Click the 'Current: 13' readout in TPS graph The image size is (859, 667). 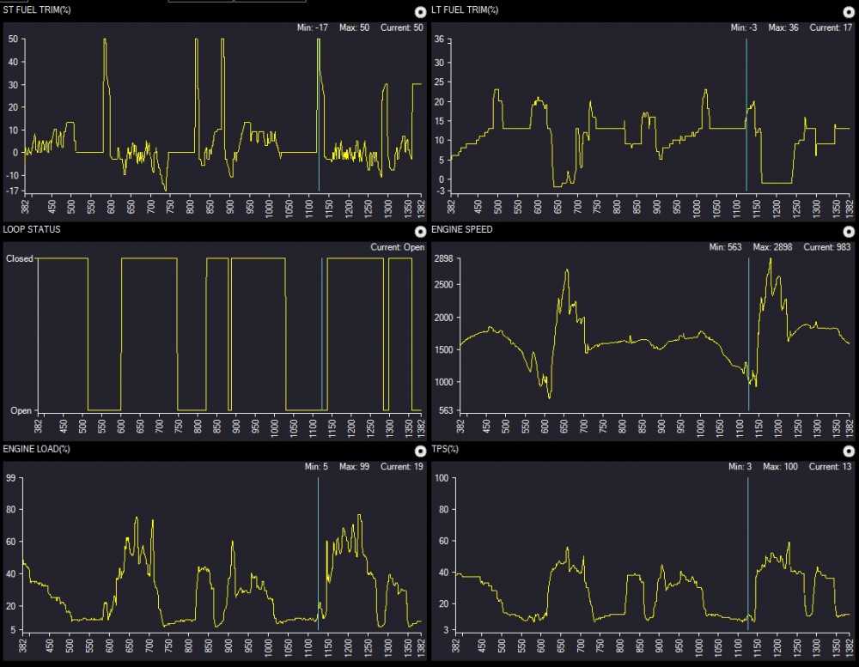(x=822, y=467)
